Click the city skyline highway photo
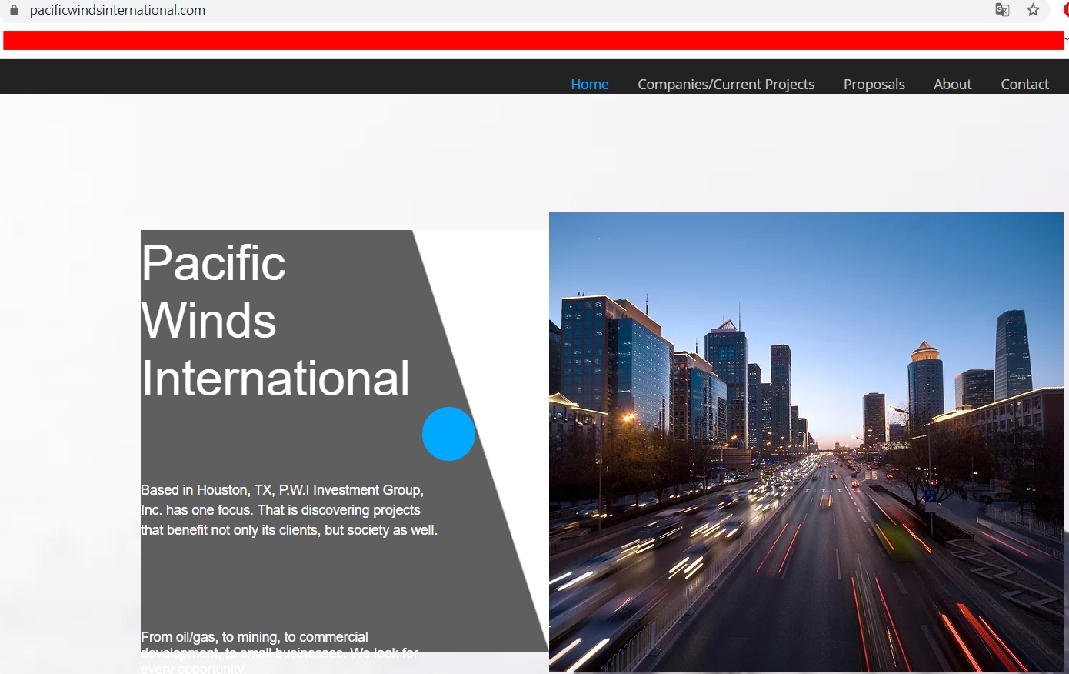The width and height of the screenshot is (1069, 674). tap(806, 442)
